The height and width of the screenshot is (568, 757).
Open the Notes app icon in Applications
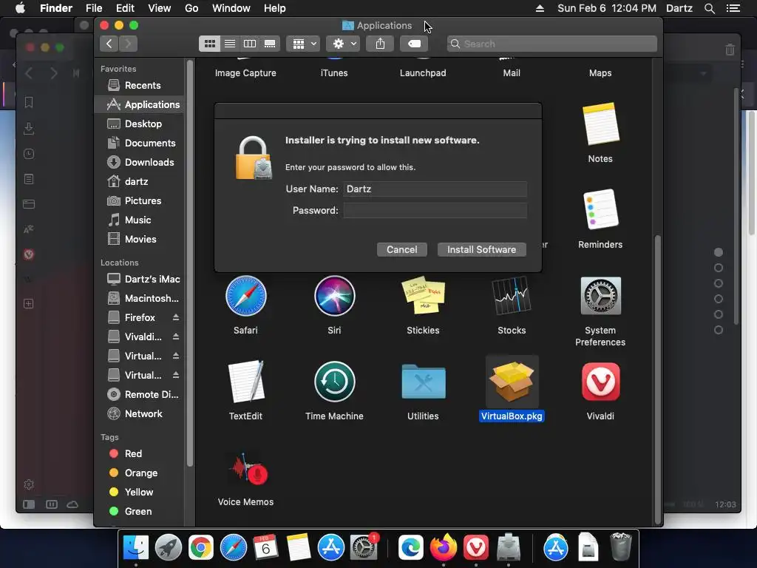coord(600,124)
